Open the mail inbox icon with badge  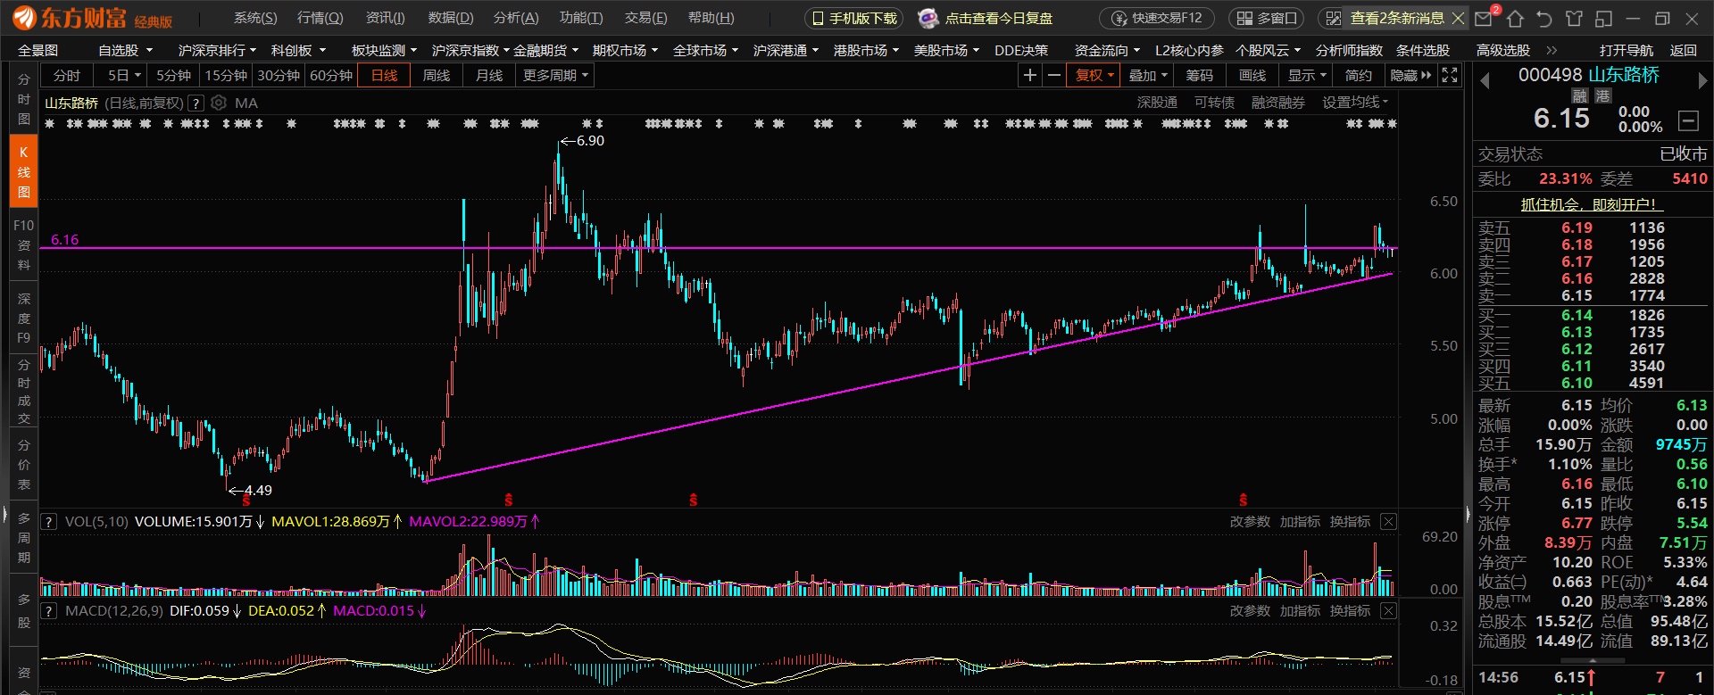1485,18
